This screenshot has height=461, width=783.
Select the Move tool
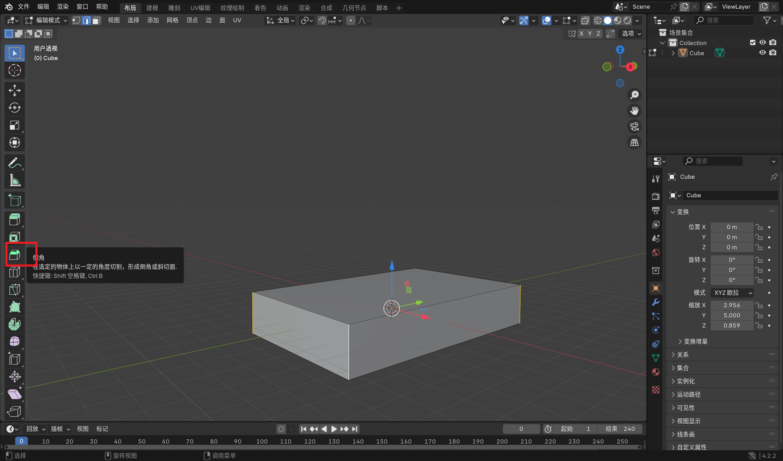(14, 90)
